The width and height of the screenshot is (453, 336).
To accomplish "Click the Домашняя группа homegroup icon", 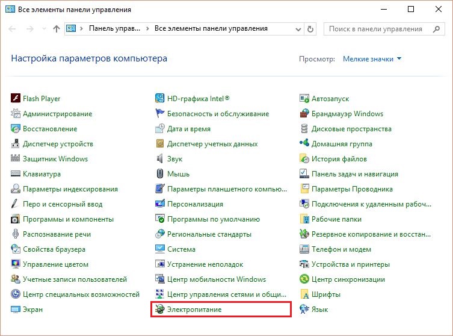I will point(304,143).
